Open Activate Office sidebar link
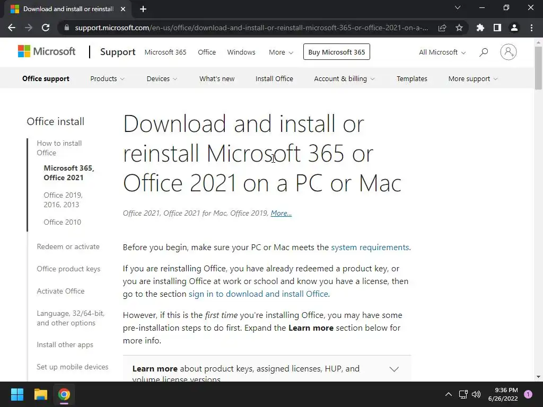This screenshot has height=407, width=543. point(60,291)
